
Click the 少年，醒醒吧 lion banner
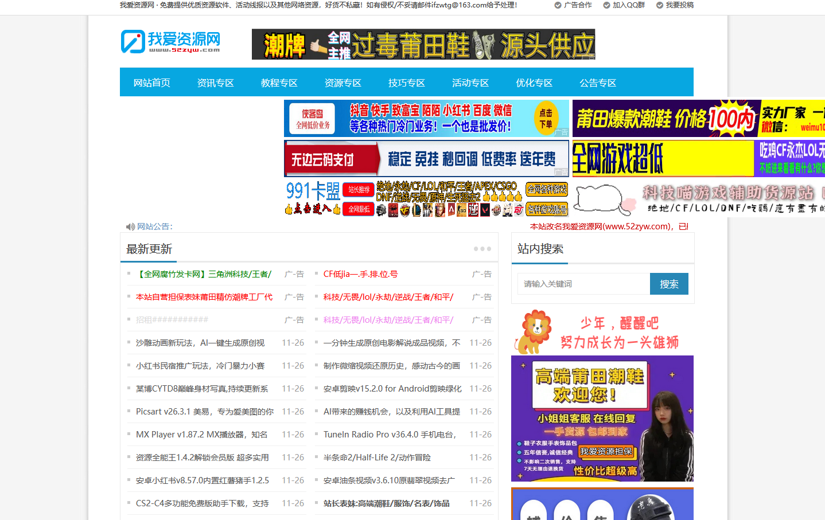click(602, 332)
